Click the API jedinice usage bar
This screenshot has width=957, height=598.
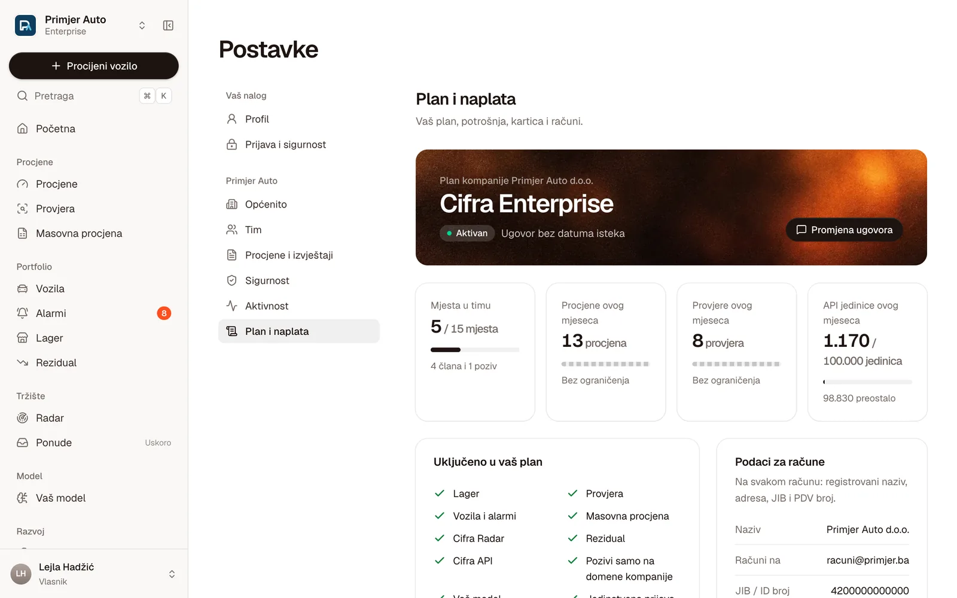tap(867, 382)
